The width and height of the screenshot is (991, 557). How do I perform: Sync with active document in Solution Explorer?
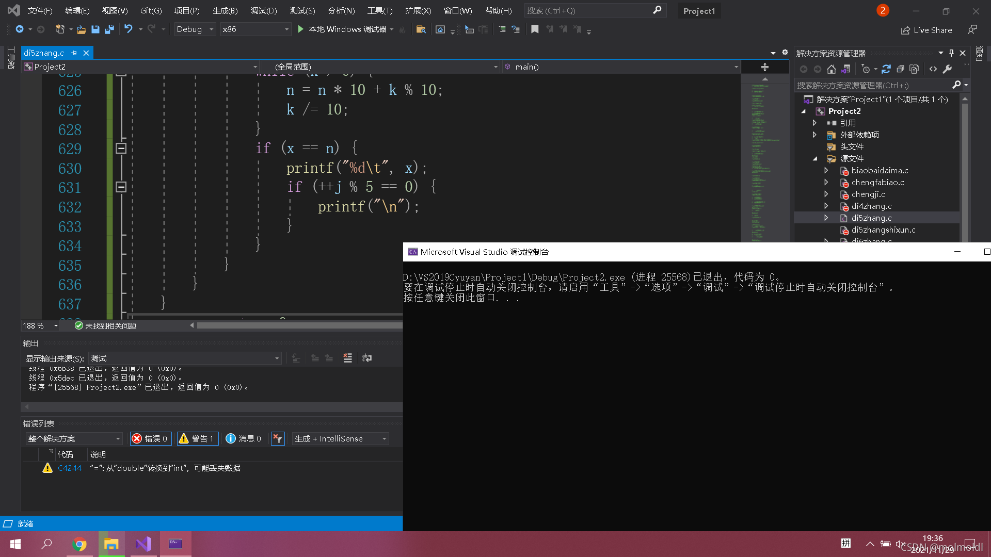point(886,69)
